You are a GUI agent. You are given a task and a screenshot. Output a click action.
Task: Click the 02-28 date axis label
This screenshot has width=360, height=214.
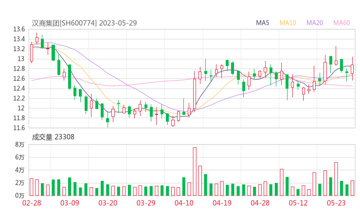pos(32,203)
